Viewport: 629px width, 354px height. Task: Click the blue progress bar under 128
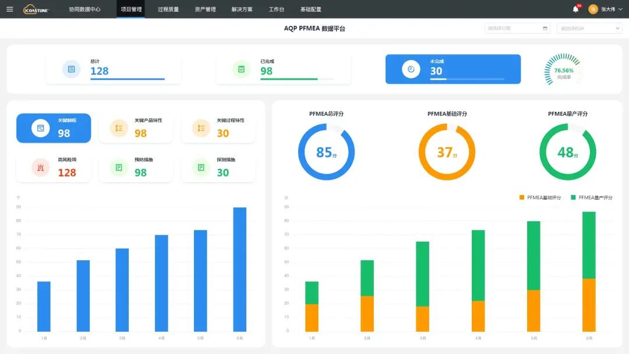click(x=128, y=79)
